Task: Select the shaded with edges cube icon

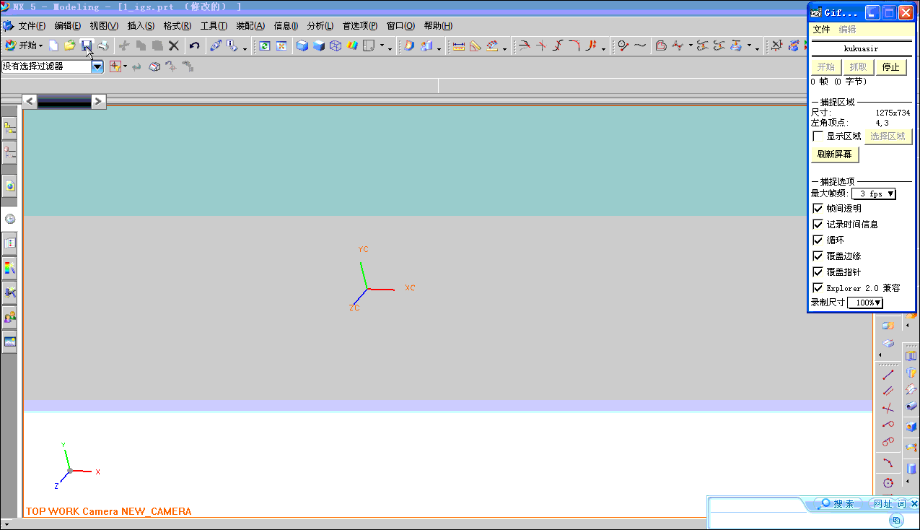Action: (302, 45)
